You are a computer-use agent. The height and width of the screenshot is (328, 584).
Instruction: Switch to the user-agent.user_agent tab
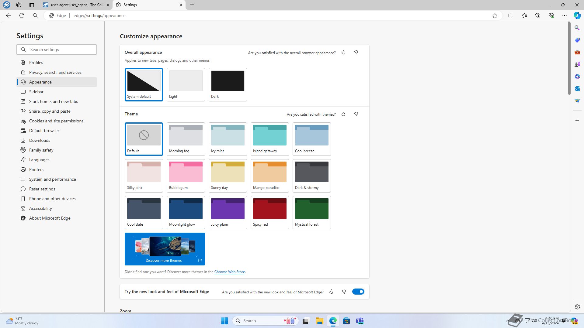point(76,5)
